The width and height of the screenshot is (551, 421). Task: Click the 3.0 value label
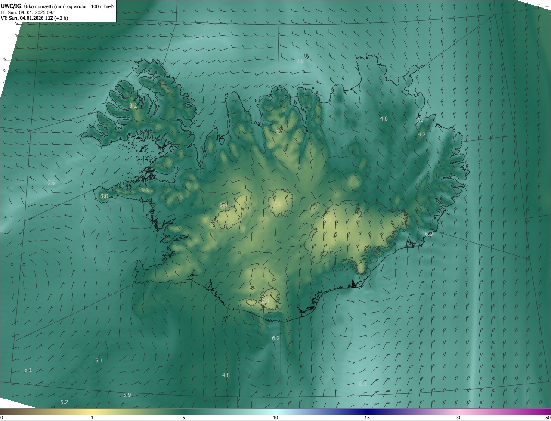[104, 196]
